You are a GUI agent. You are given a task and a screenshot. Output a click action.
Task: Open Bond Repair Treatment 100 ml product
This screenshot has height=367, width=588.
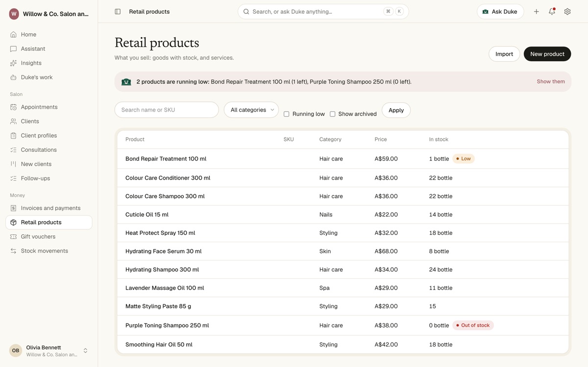point(166,159)
